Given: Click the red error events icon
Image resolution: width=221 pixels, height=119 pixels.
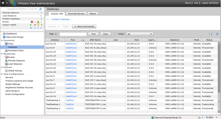Looking at the screenshot, I should coord(32,22).
